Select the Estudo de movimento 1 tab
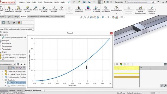 pyautogui.click(x=34, y=91)
